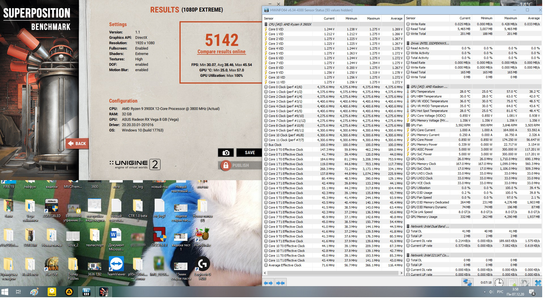Reset sensor timer with clock icon
This screenshot has width=545, height=306.
(499, 282)
